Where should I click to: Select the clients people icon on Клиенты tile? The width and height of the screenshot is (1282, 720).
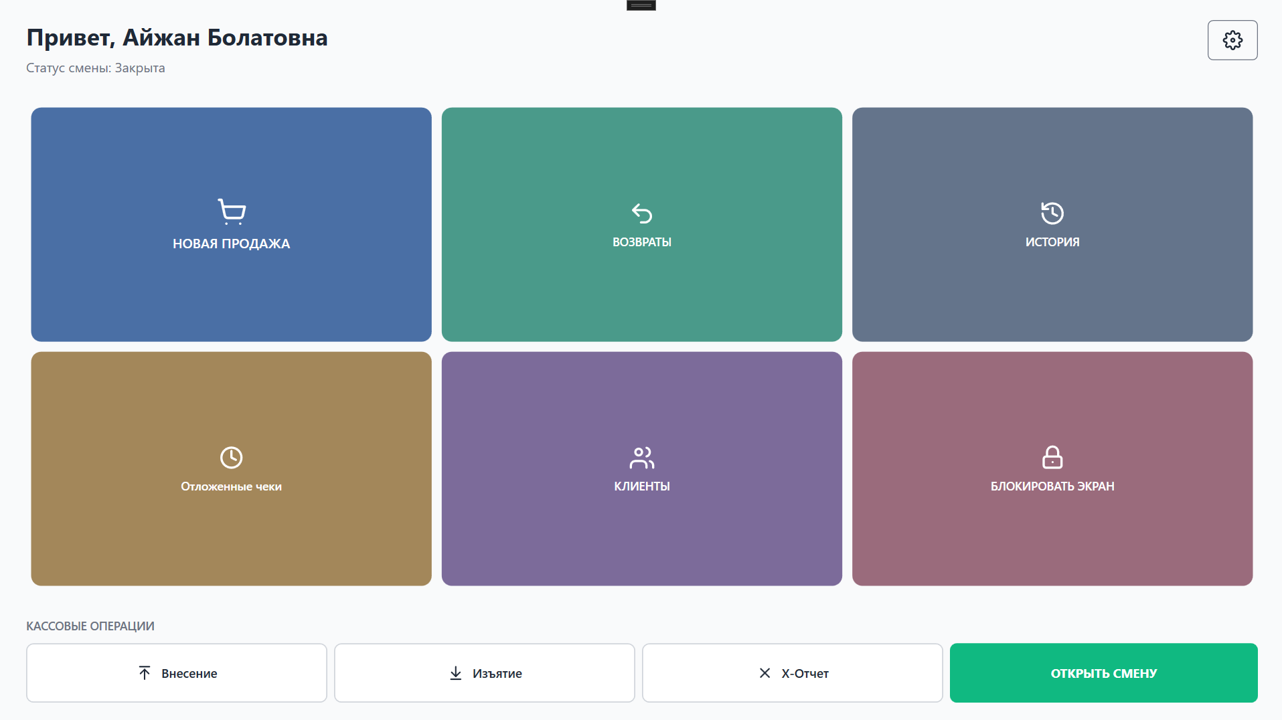[x=641, y=457]
